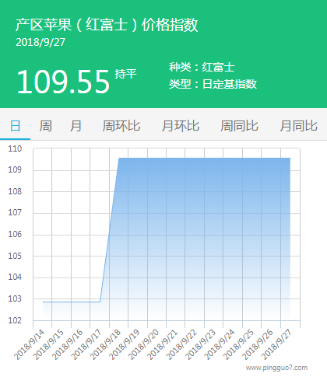Click the x-axis label 2018/9/24
This screenshot has width=327, height=377.
coord(220,344)
